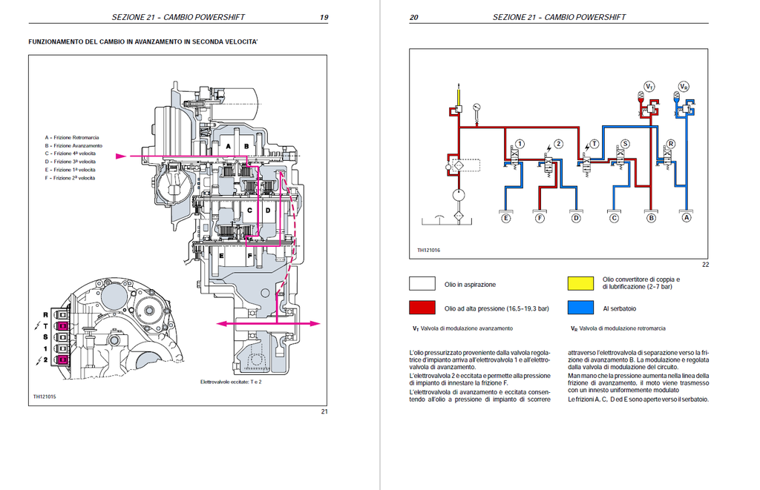760x490 pixels.
Task: Click clutch label D in gearbox drawing
Action: tap(267, 211)
